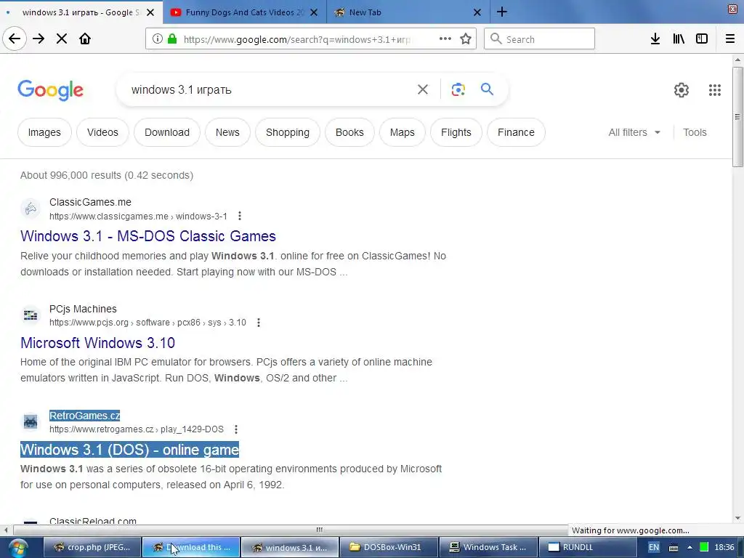Click the green padlock security icon

point(172,39)
